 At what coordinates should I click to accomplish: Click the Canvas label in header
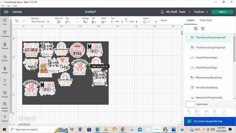coord(17,12)
